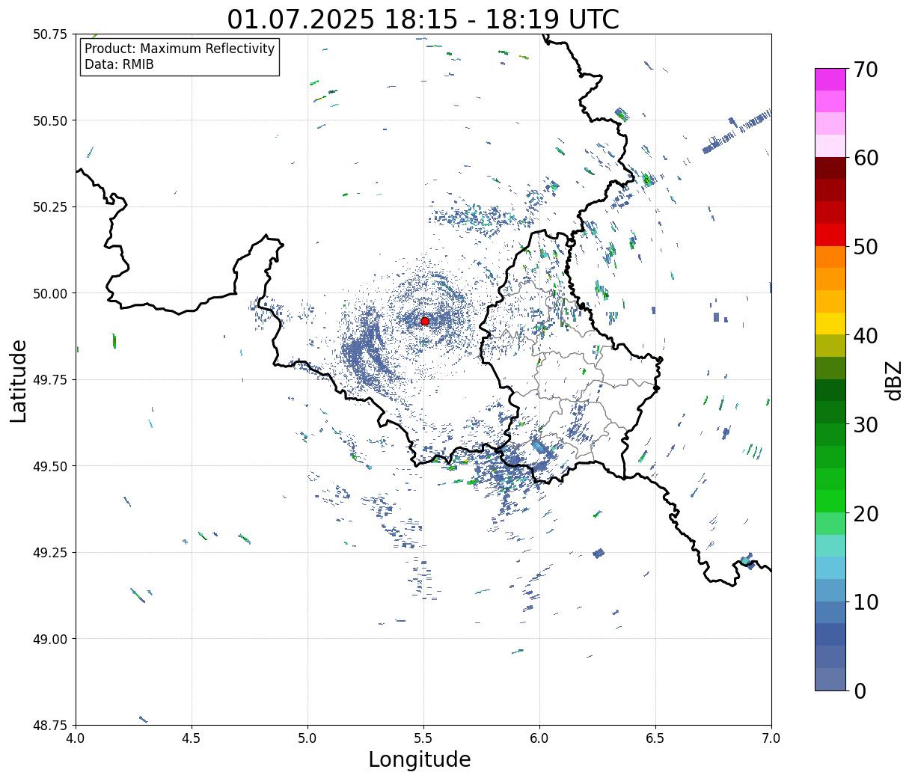This screenshot has height=778, width=912.
Task: Click the colorbar tick label 30
Action: pyautogui.click(x=866, y=425)
